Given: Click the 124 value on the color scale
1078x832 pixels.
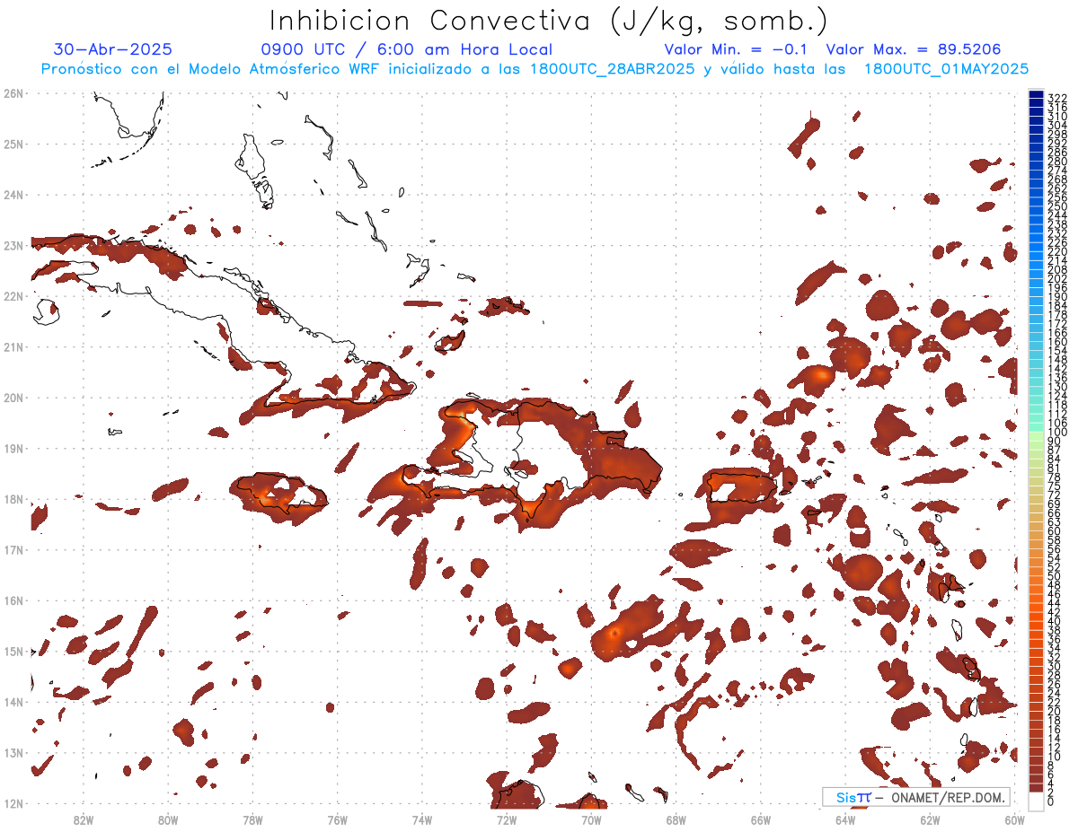Looking at the screenshot, I should pyautogui.click(x=1057, y=396).
